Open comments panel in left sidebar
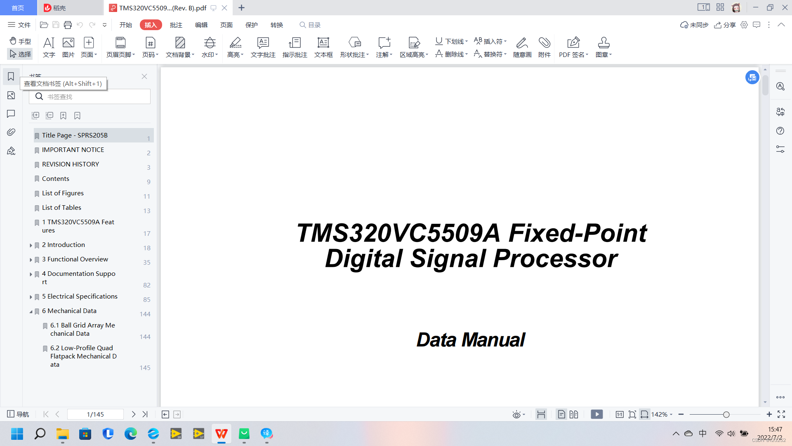792x446 pixels. (x=11, y=114)
